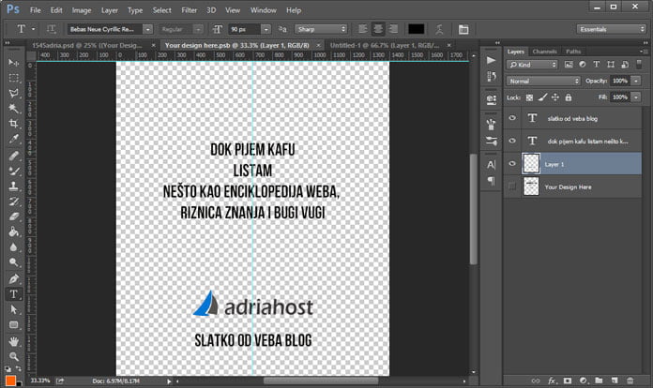Select the Move tool

tap(13, 63)
